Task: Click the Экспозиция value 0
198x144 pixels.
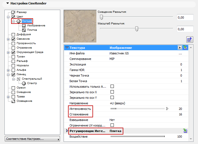Action: (181, 64)
